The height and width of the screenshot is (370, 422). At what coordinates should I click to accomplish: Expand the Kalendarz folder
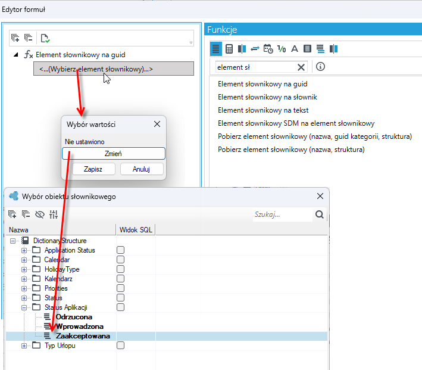24,279
